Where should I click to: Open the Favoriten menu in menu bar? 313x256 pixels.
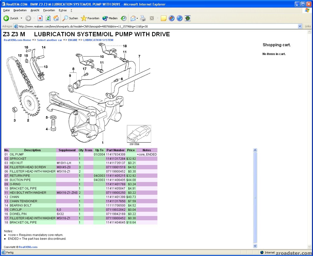49,10
